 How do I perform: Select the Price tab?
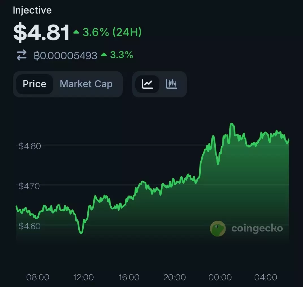[34, 84]
